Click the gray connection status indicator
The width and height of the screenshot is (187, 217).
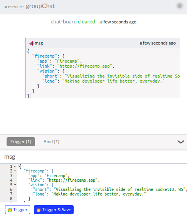[x=180, y=6]
